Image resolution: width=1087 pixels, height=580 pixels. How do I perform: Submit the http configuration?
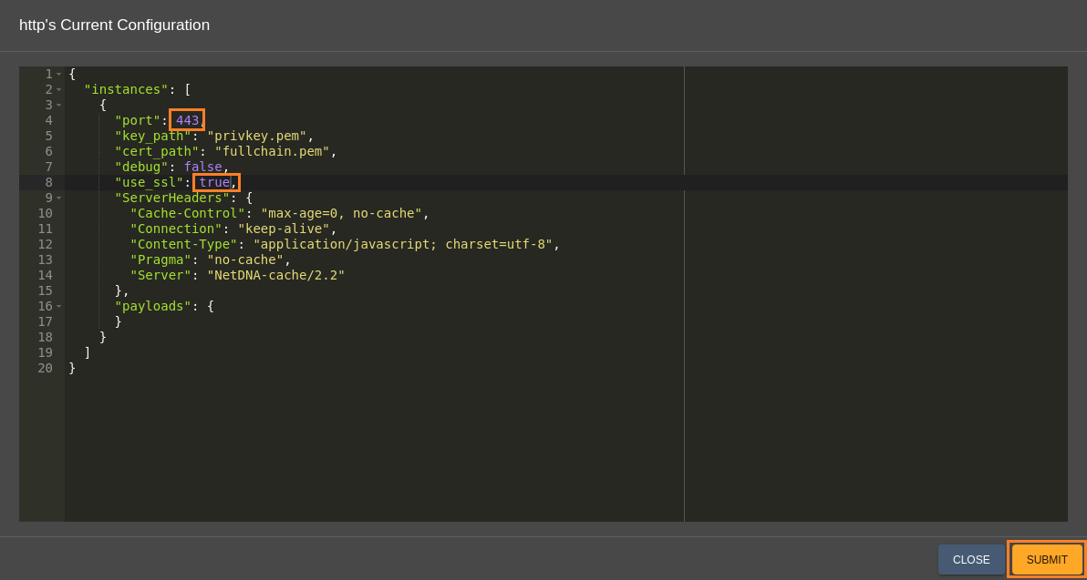coord(1047,559)
